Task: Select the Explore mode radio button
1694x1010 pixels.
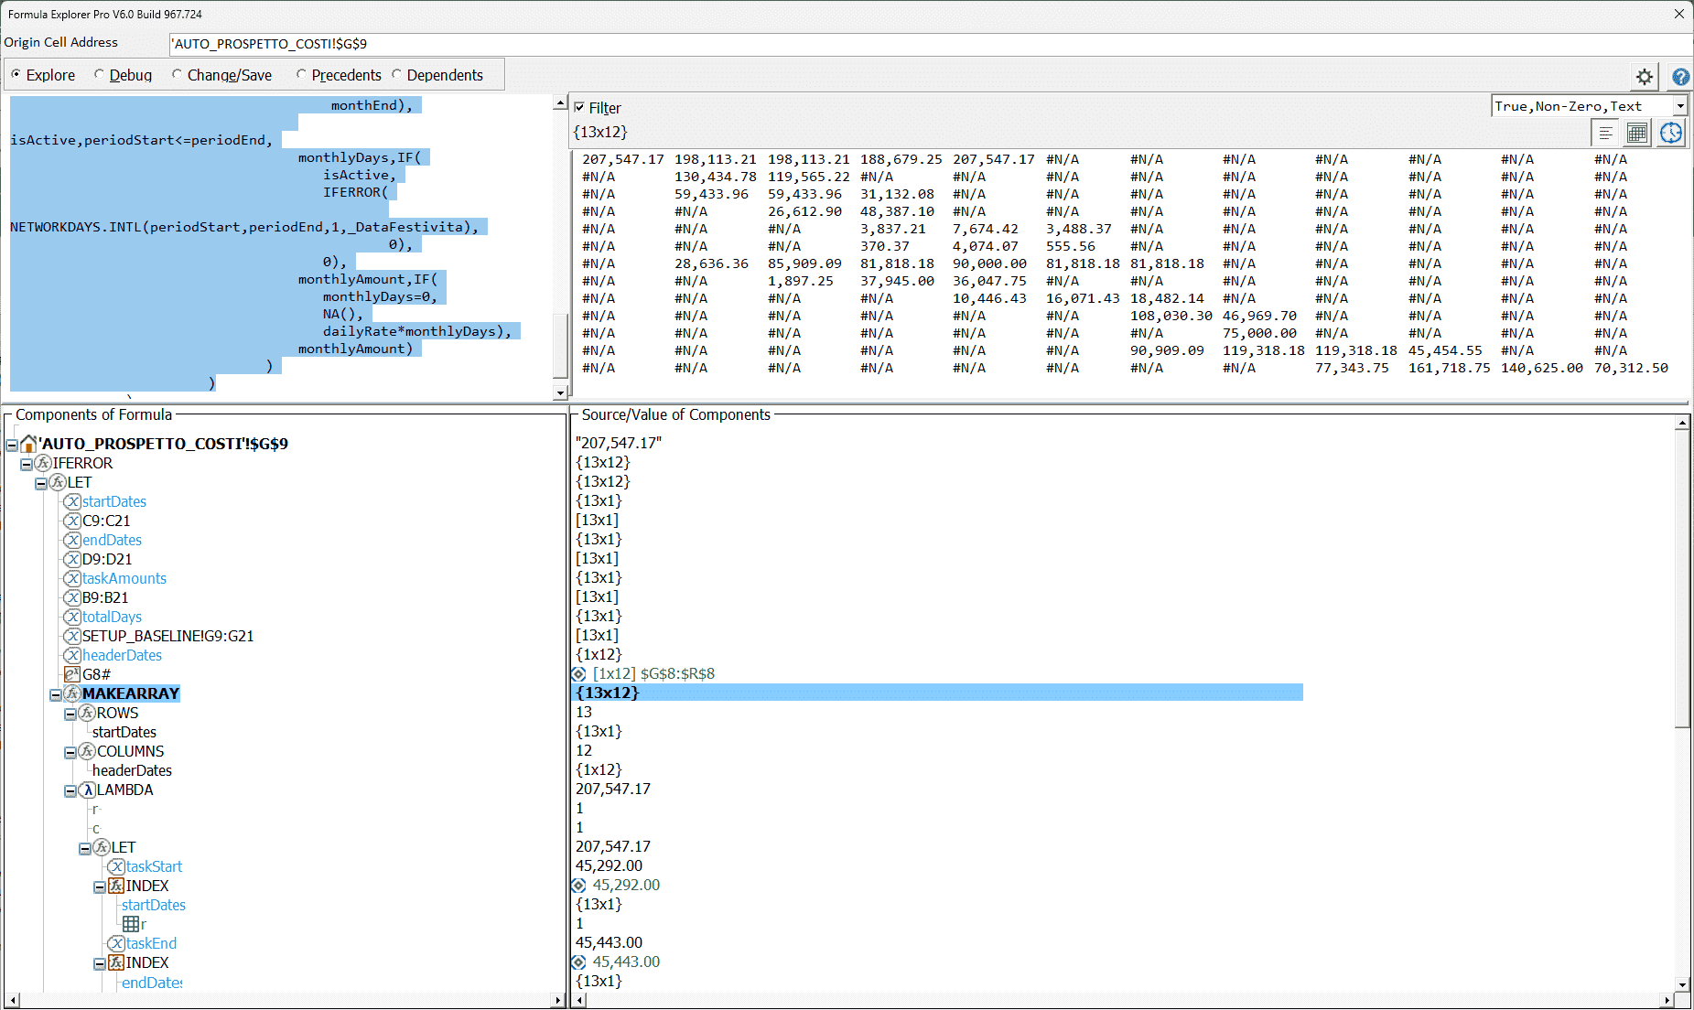Action: [16, 74]
